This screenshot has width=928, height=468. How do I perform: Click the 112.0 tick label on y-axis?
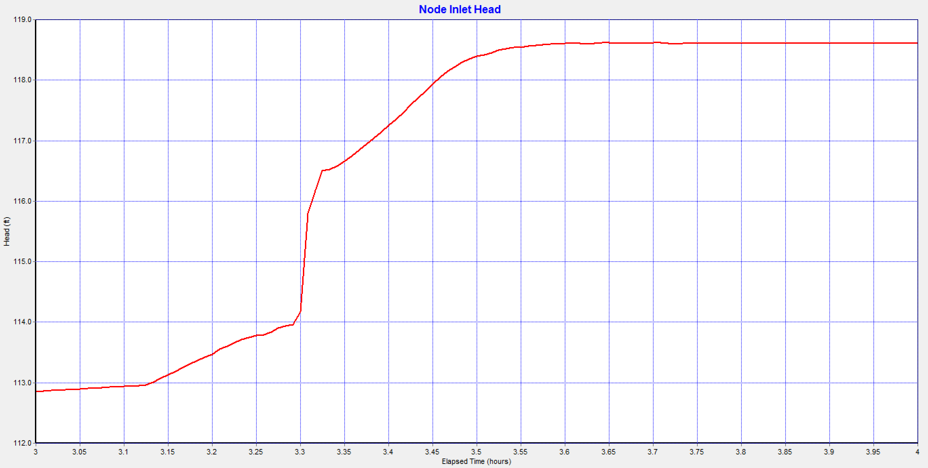(22, 443)
